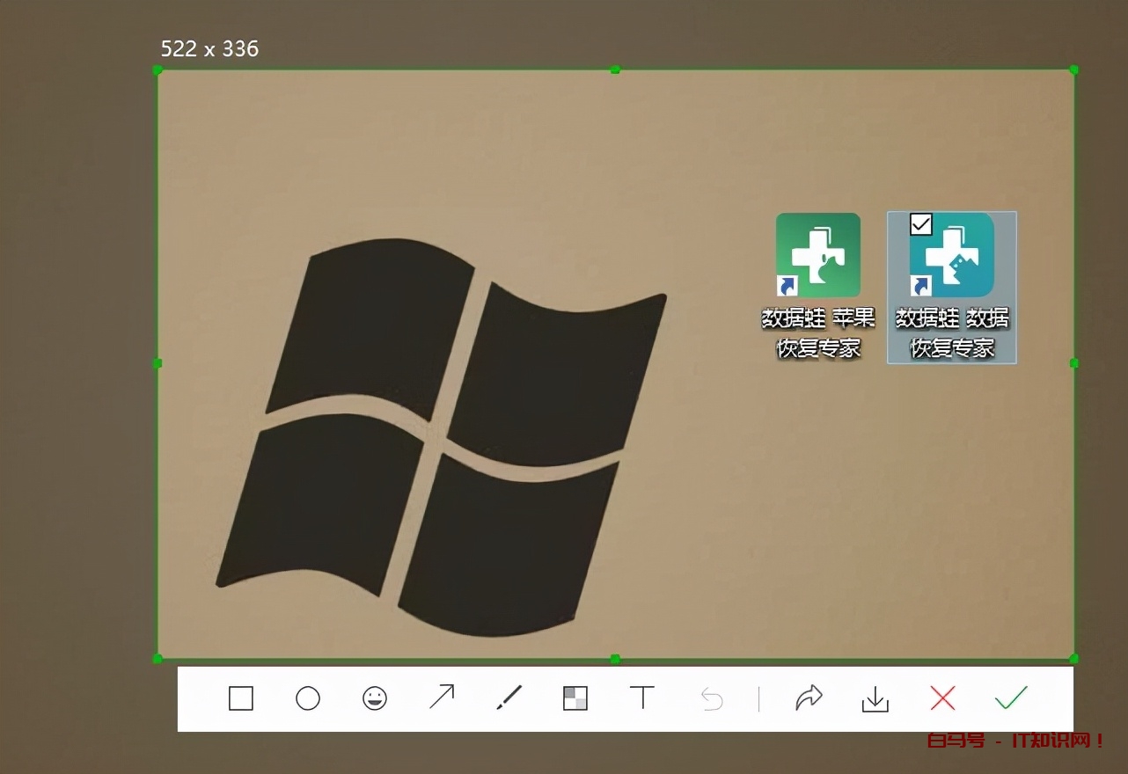Click the left-middle selection resize handle
1128x774 pixels.
coord(157,363)
